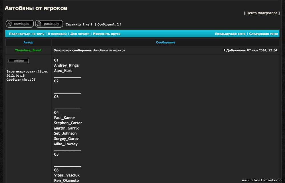The width and height of the screenshot is (285, 183).
Task: Click the small post icon beside Добавлено
Action: [x=225, y=50]
